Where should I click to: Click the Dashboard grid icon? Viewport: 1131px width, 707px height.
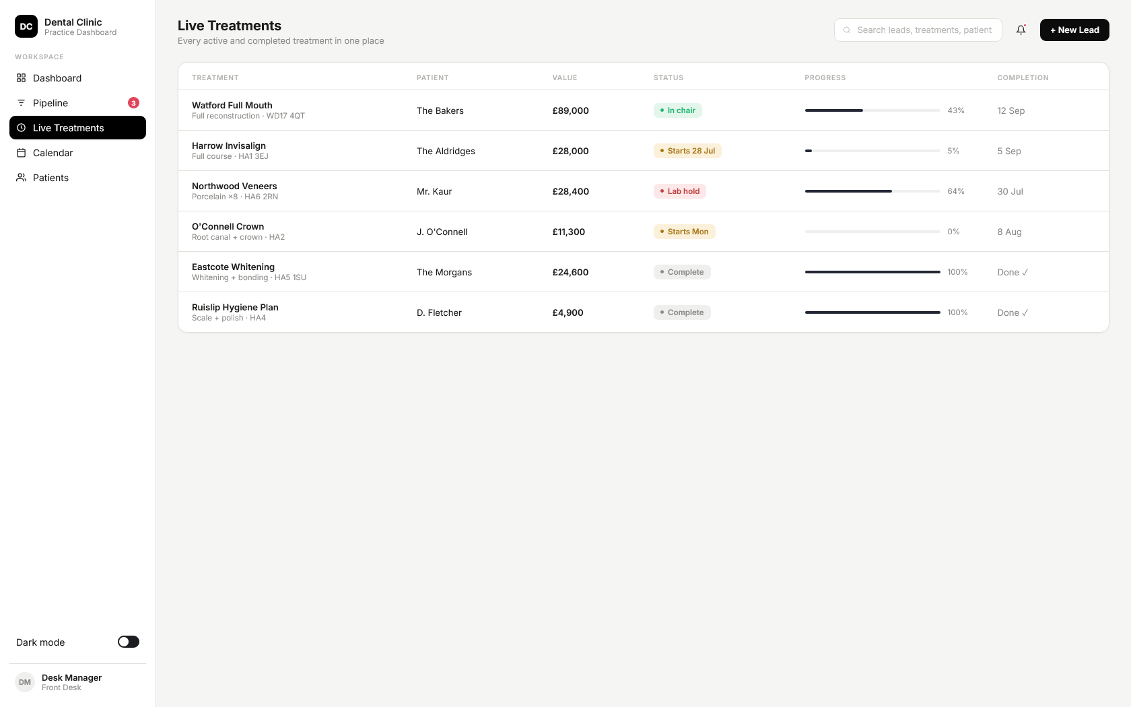(22, 78)
